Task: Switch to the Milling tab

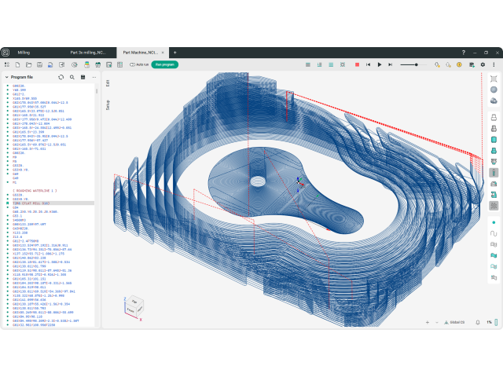Action: pyautogui.click(x=24, y=53)
